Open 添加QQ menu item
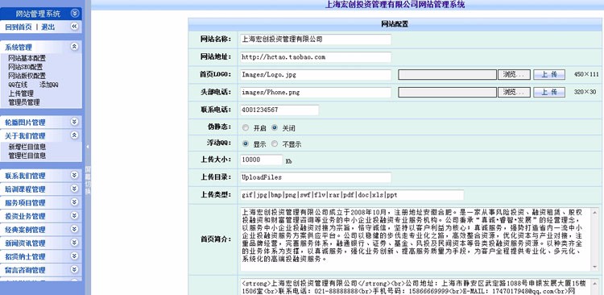 pos(49,85)
